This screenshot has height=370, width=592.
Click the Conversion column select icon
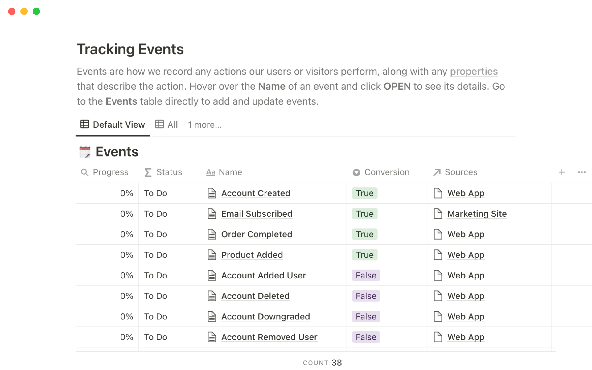pyautogui.click(x=356, y=172)
